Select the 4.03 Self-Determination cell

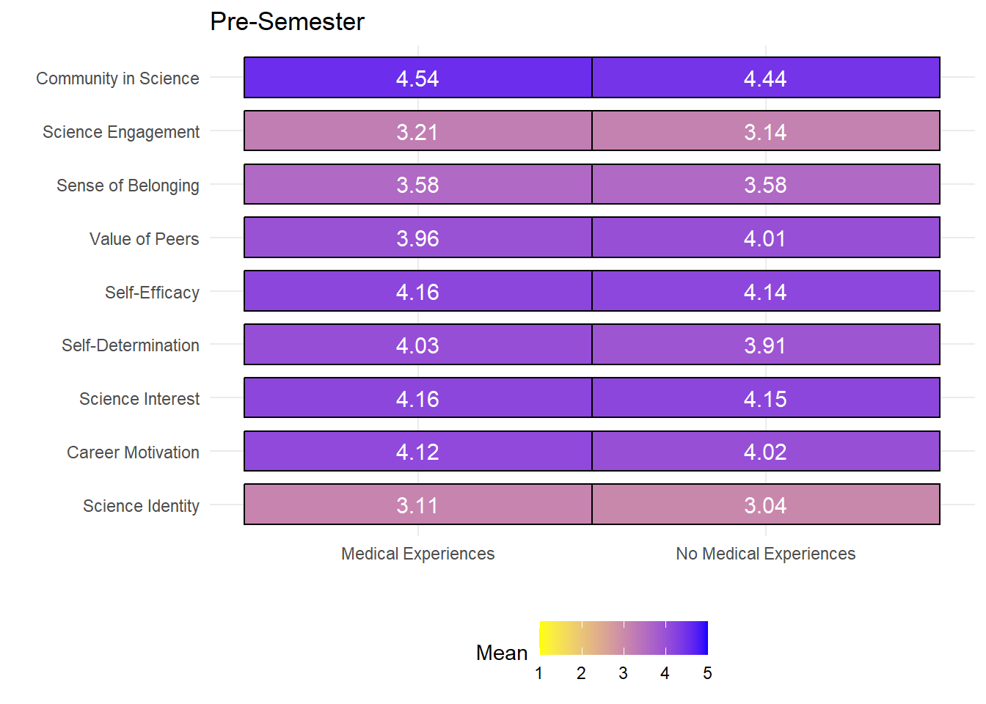[x=418, y=345]
